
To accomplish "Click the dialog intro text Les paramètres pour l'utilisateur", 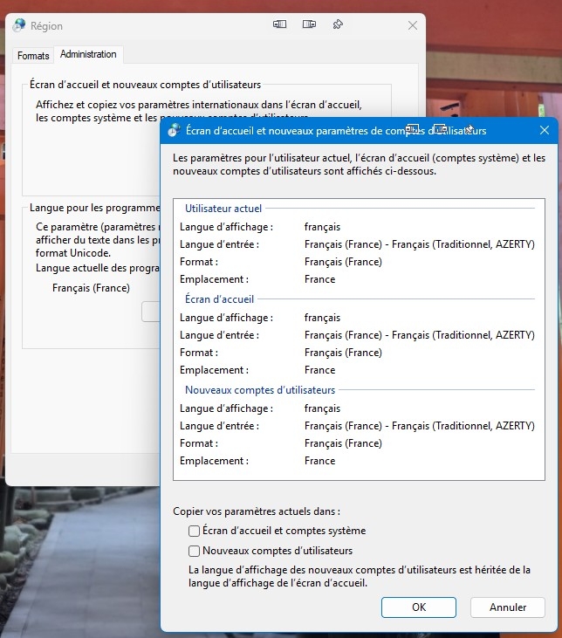I will click(359, 164).
